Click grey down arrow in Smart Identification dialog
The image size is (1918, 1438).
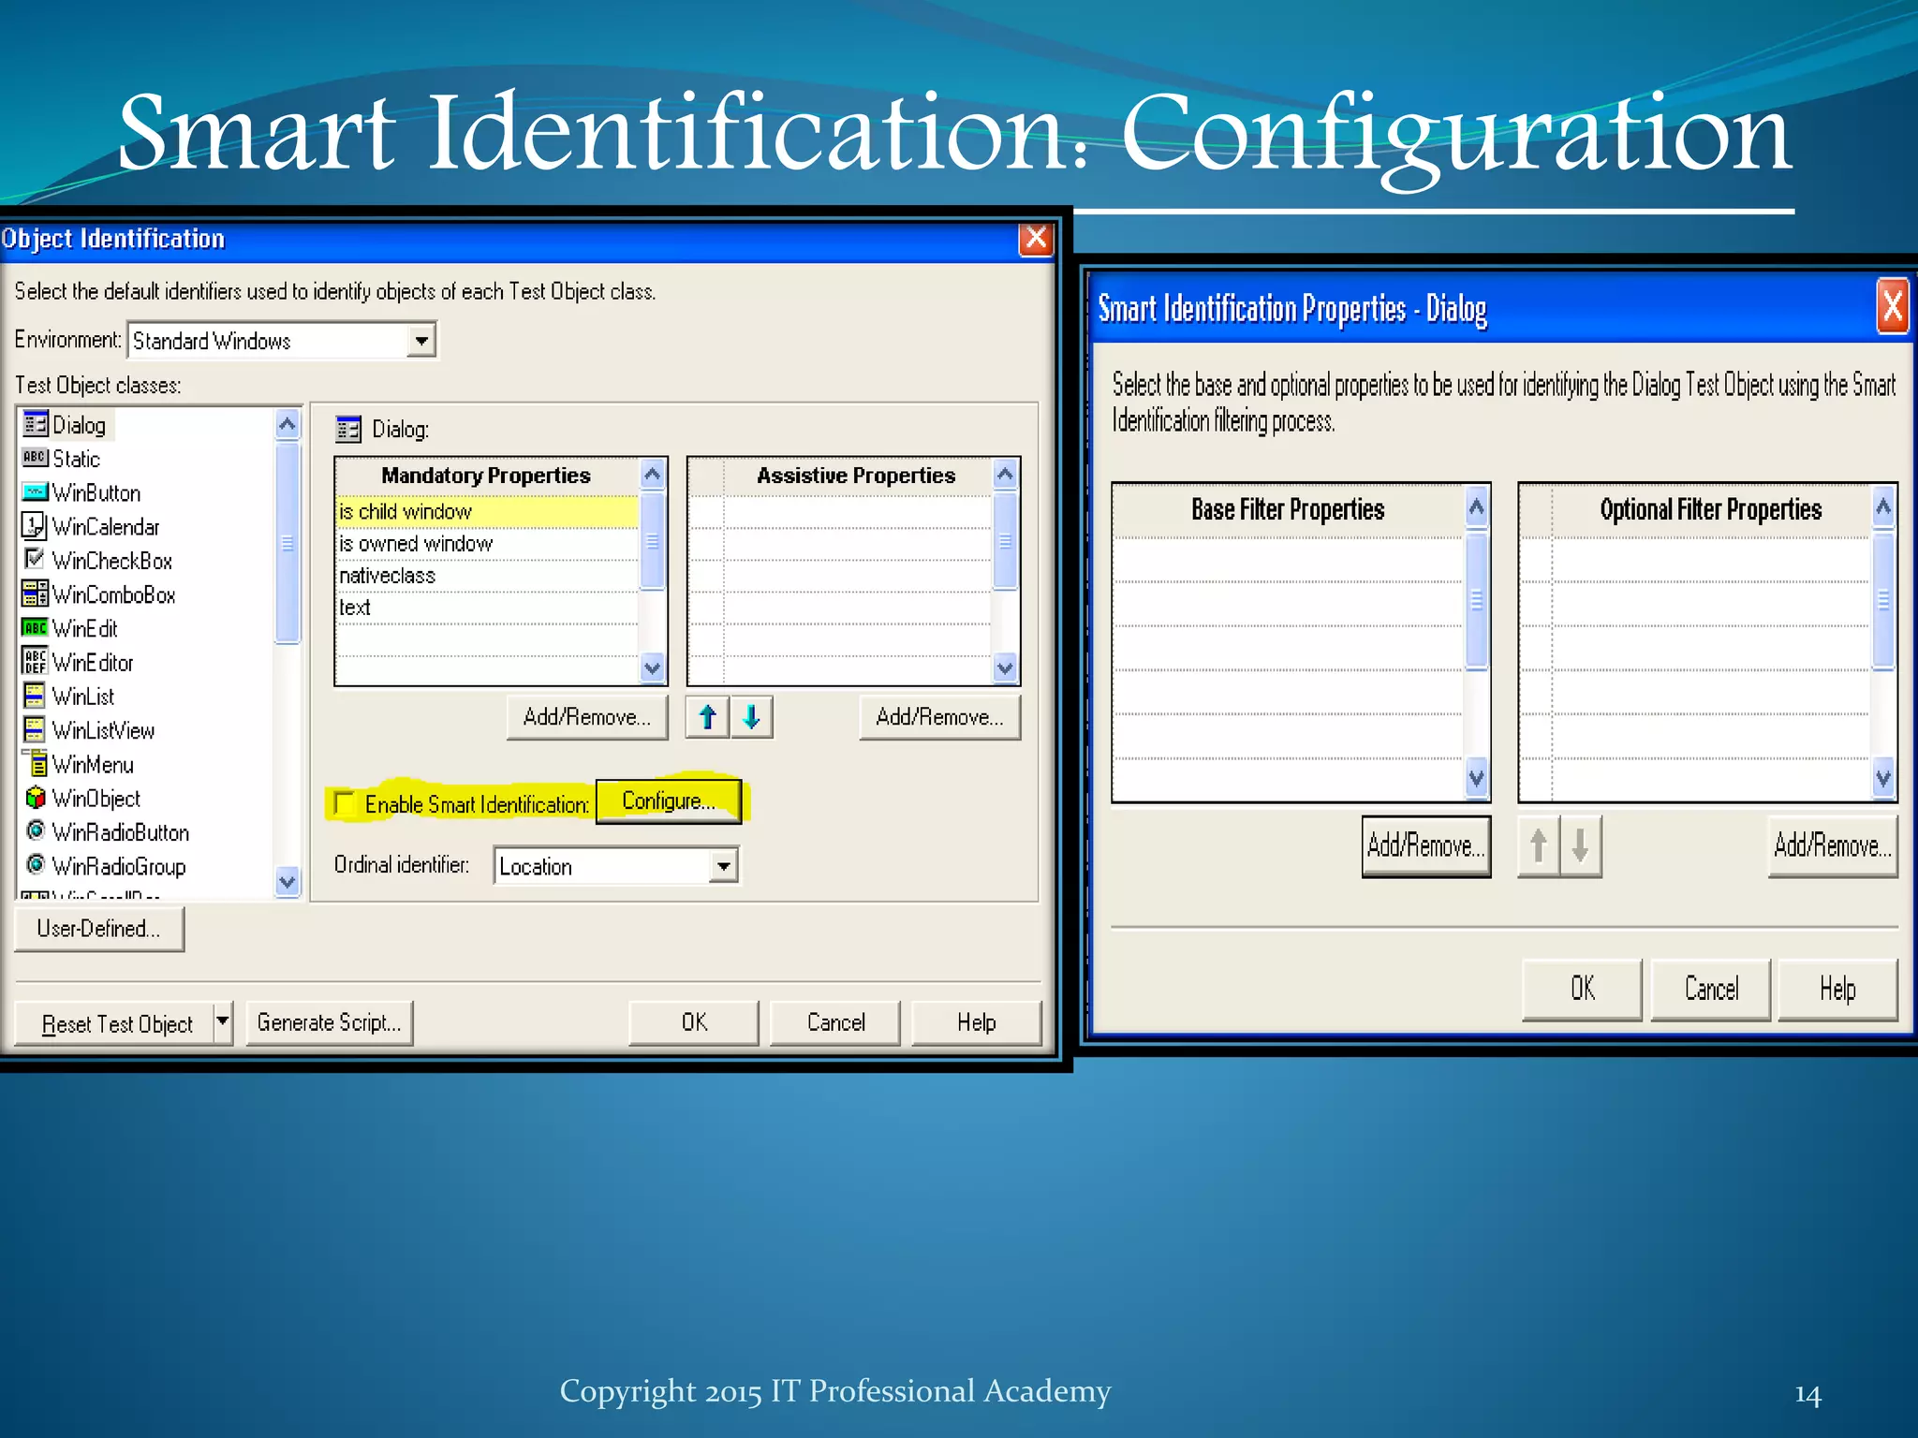click(1580, 845)
